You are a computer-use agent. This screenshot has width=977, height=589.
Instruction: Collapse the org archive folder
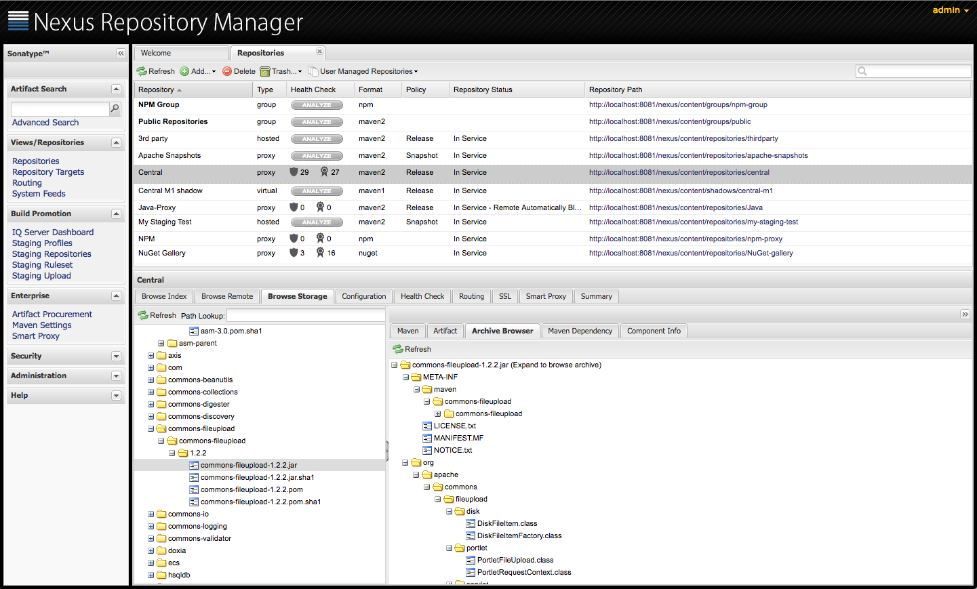click(x=405, y=462)
